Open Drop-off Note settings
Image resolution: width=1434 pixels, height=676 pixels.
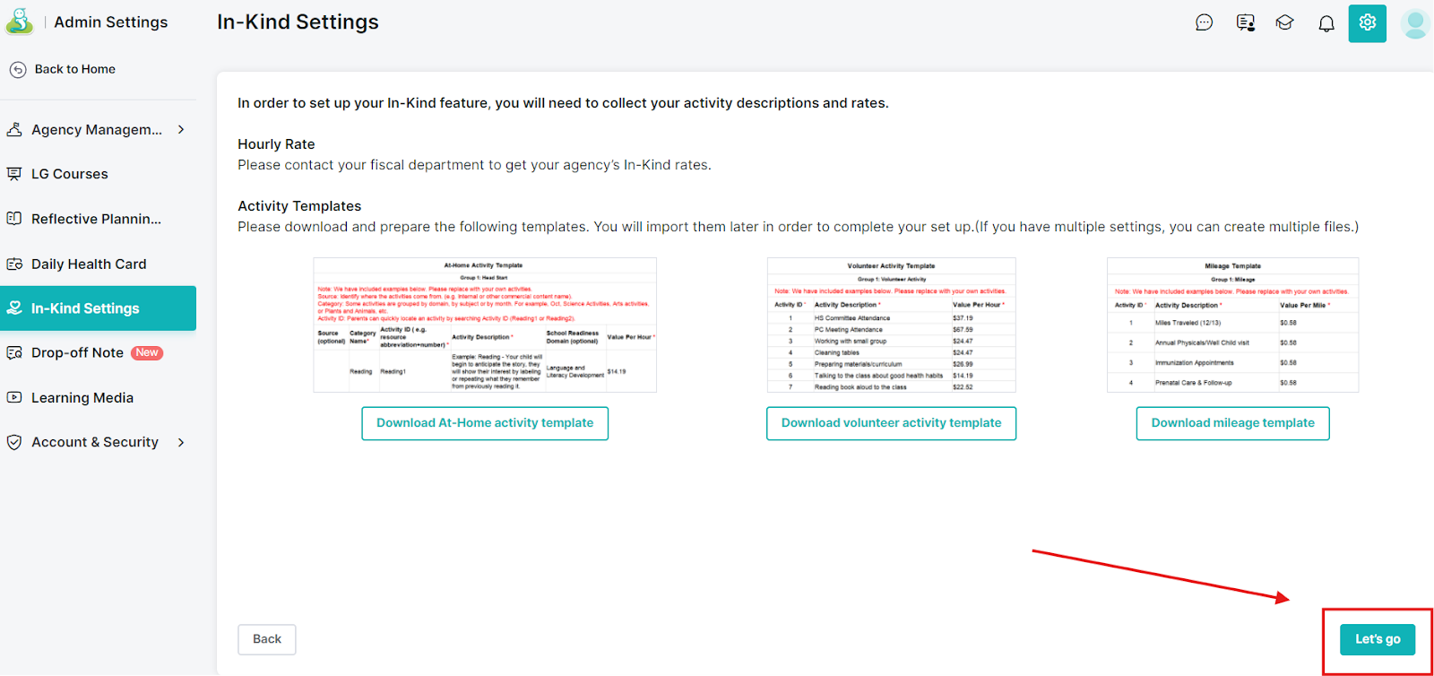pyautogui.click(x=77, y=352)
